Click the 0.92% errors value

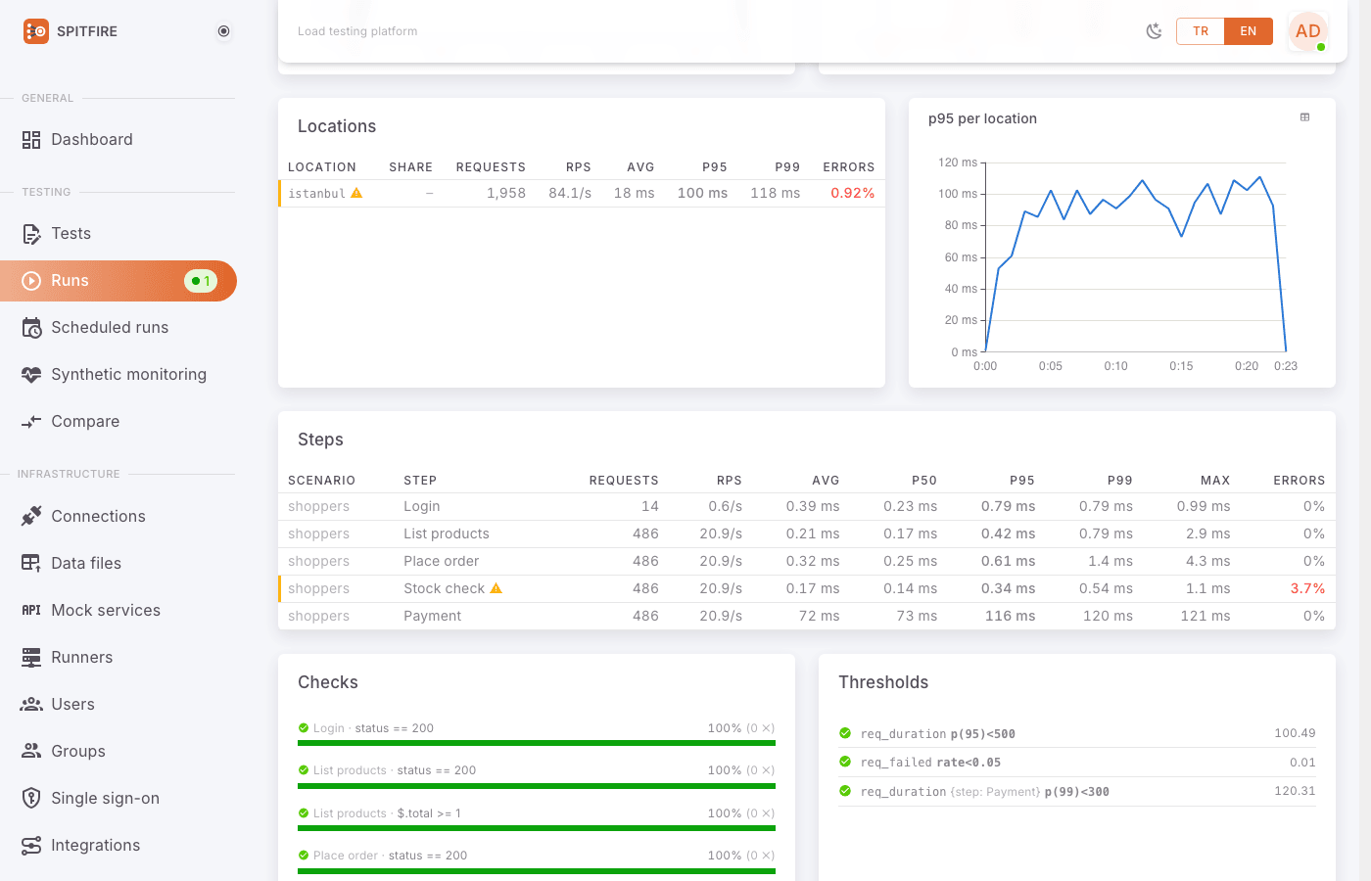(x=852, y=194)
